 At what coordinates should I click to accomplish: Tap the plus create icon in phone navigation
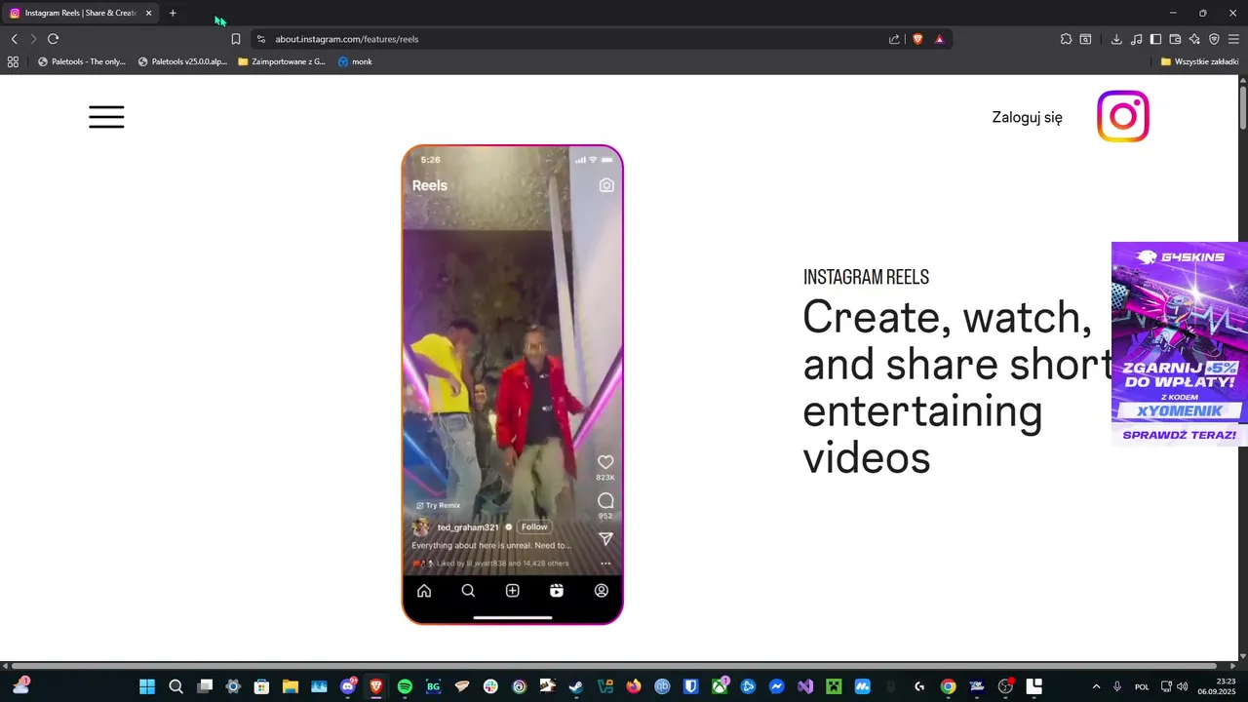(x=513, y=591)
